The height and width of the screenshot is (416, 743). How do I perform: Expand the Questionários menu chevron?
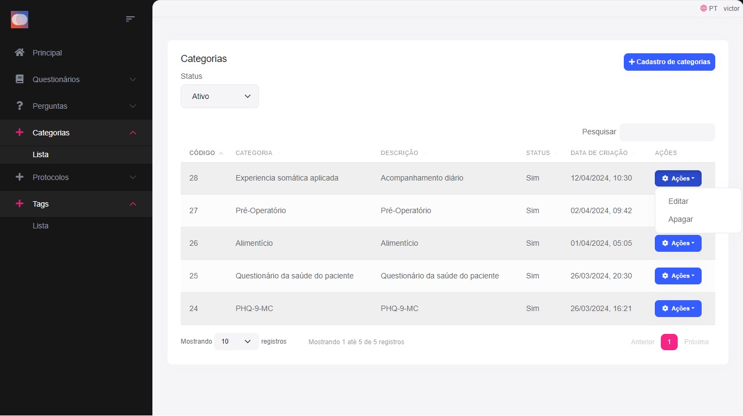pos(133,79)
